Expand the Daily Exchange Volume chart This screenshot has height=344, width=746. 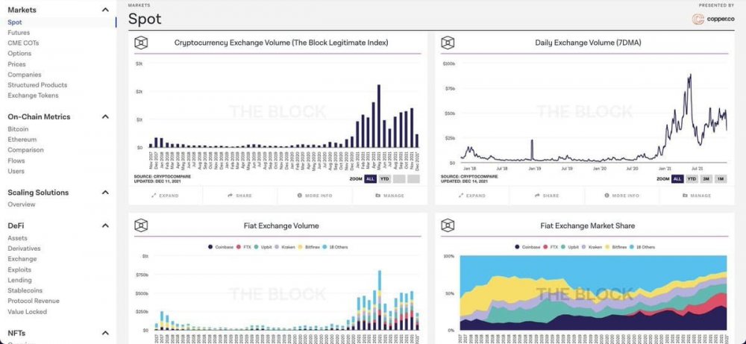click(x=472, y=196)
